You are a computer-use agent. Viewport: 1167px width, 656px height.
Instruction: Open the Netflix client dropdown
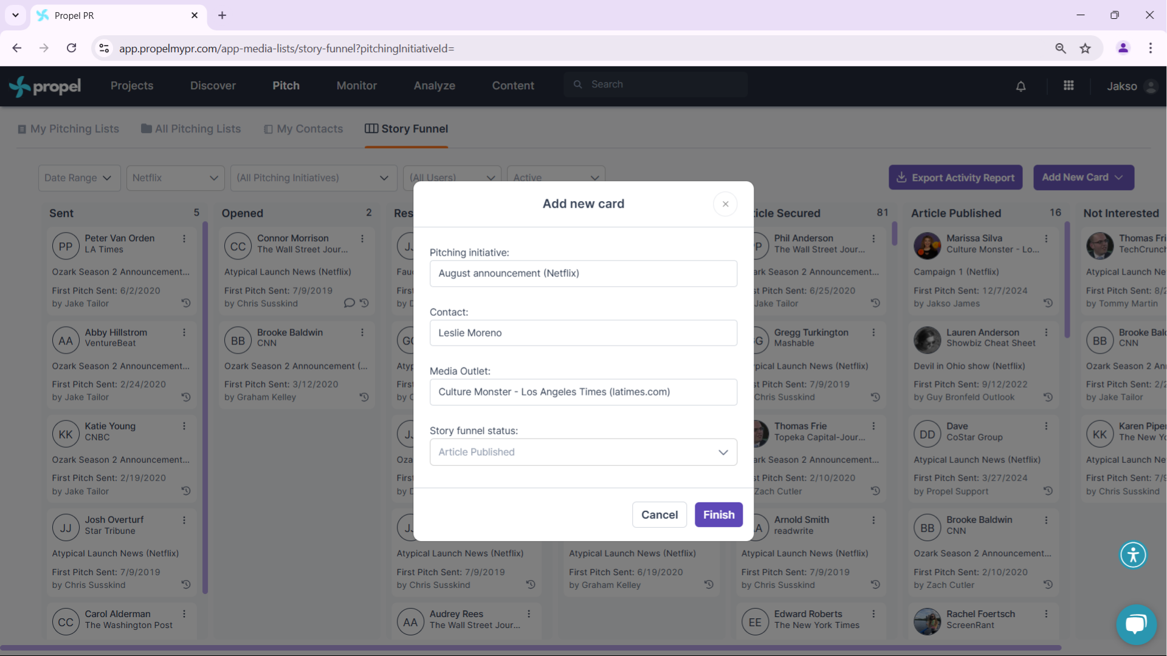point(176,178)
